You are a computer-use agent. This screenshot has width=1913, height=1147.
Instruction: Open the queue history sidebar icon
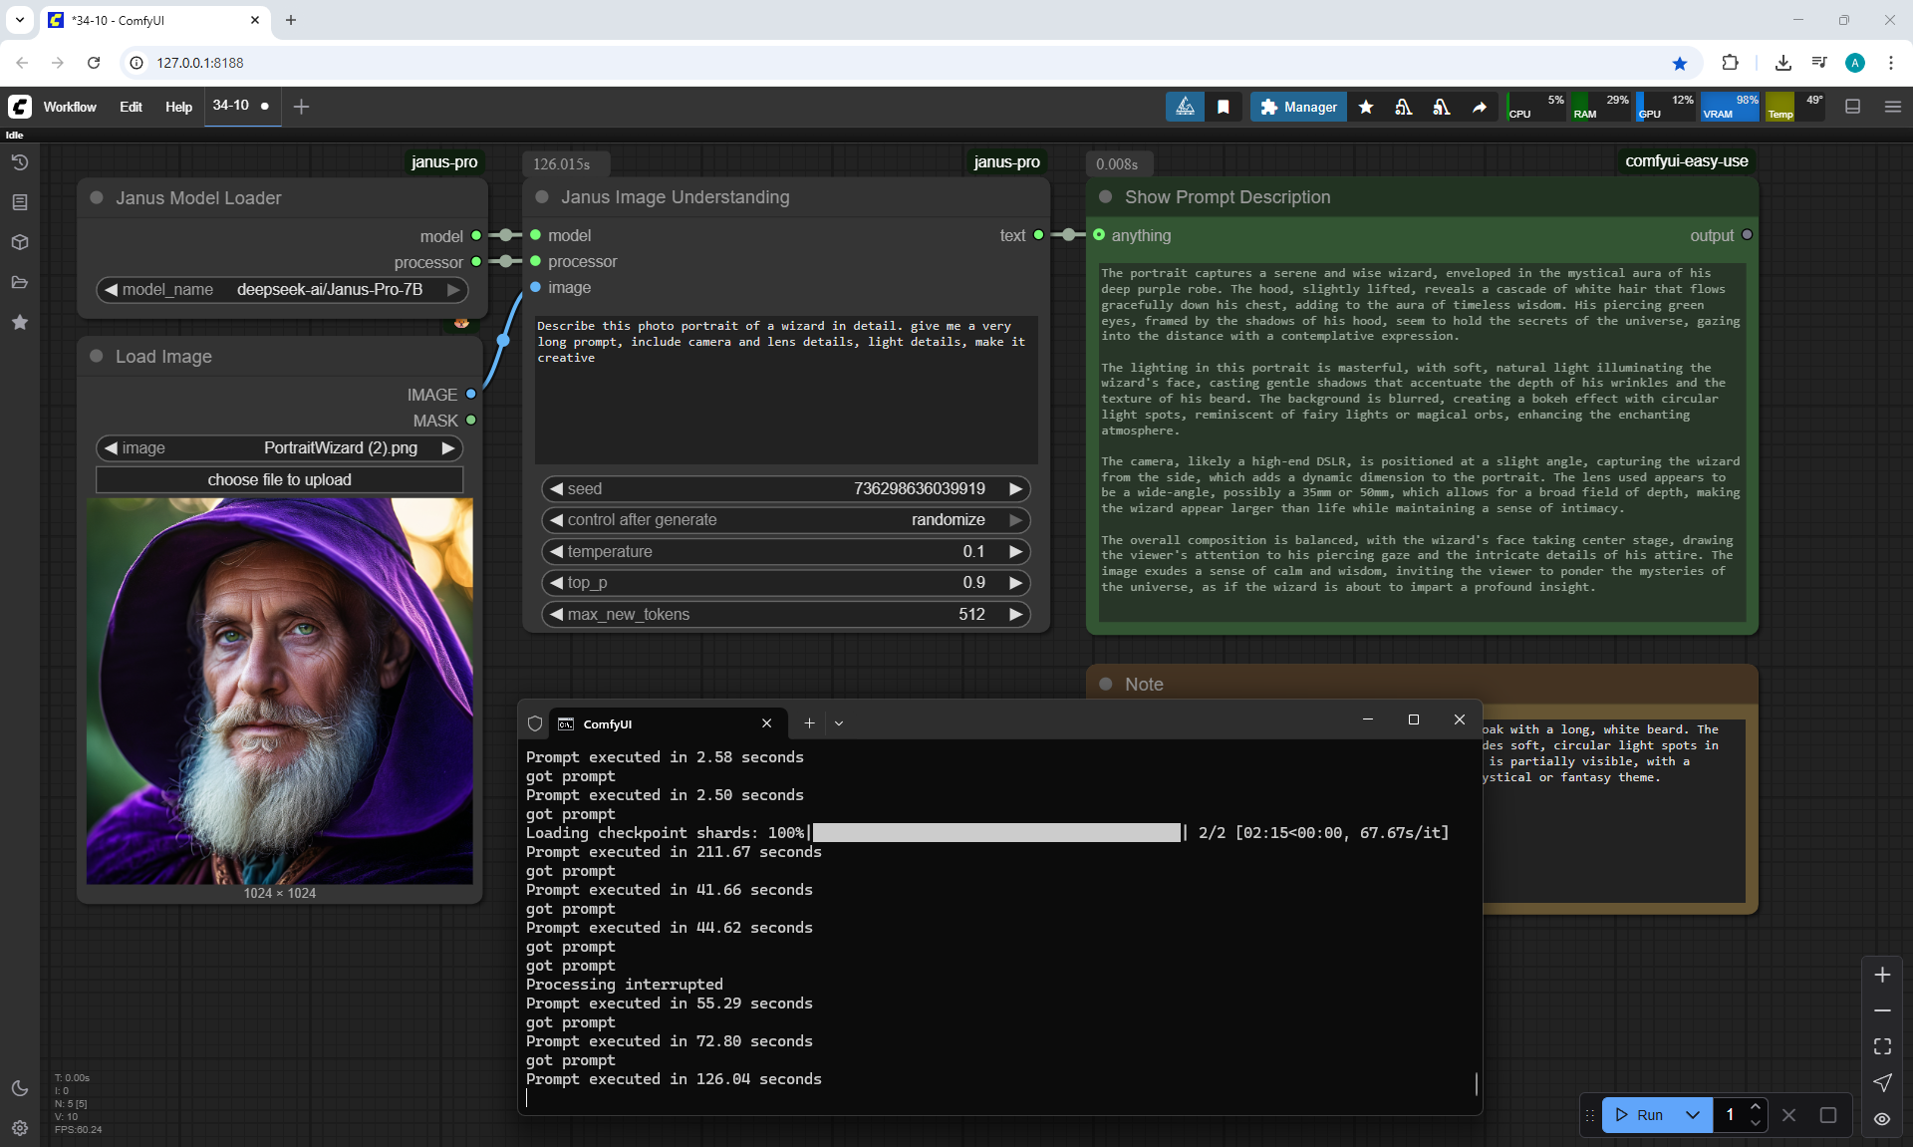tap(19, 162)
